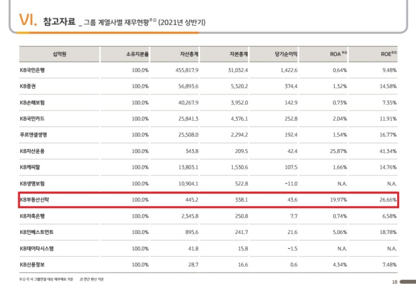This screenshot has width=416, height=288.
Task: Select the 'KB증권' row name
Action: 28,86
